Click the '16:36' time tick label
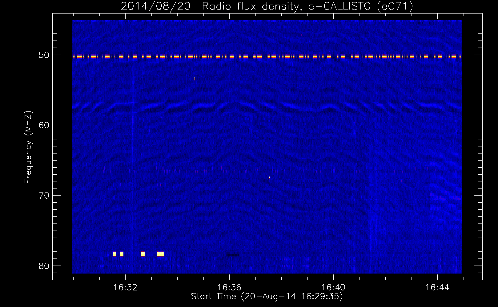Screen dimensions: 498x307 click(229, 288)
